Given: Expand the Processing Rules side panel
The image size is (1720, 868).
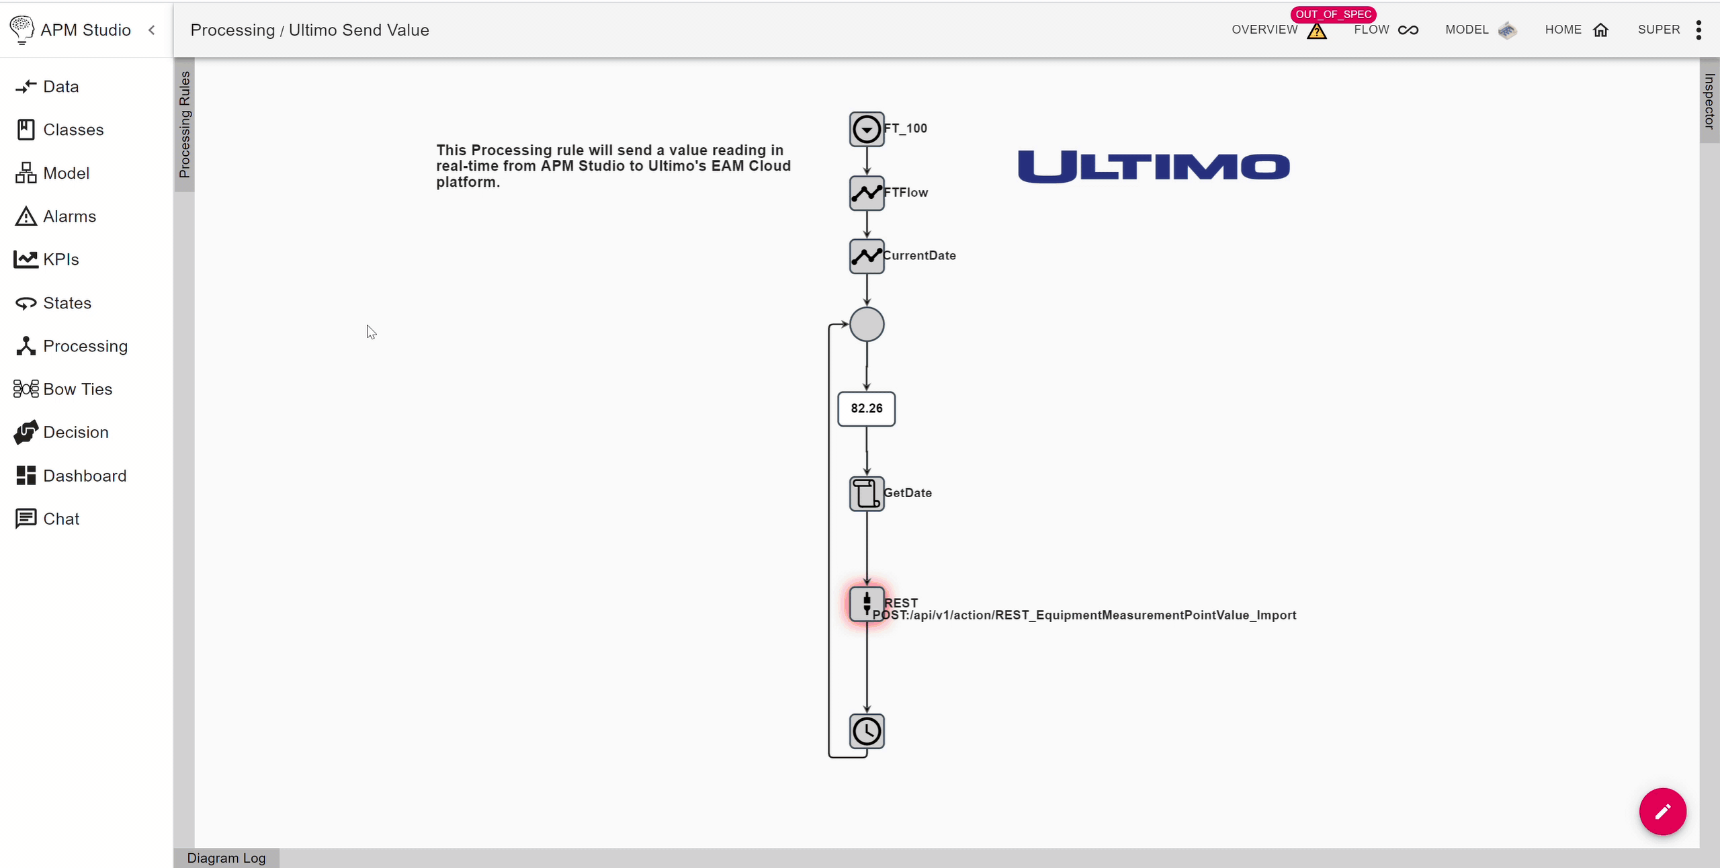Looking at the screenshot, I should click(185, 125).
